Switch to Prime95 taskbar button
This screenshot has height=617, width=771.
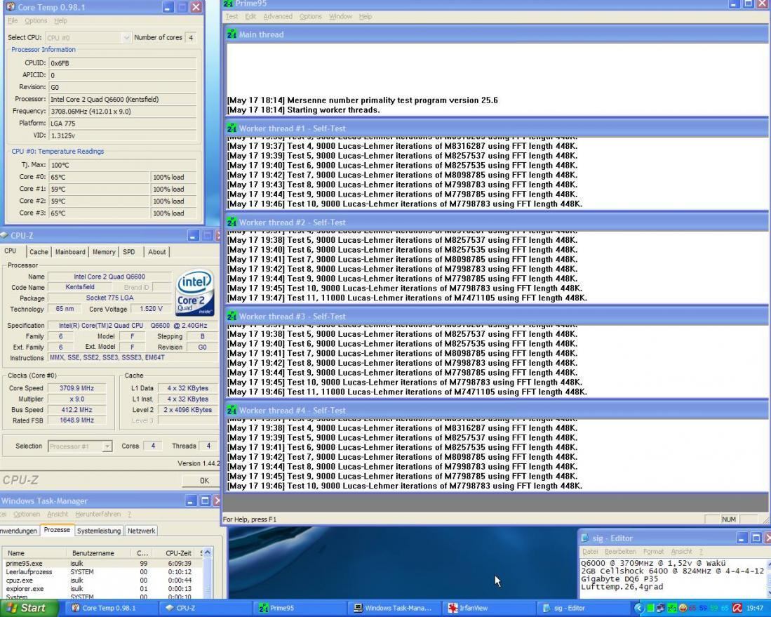click(x=301, y=608)
